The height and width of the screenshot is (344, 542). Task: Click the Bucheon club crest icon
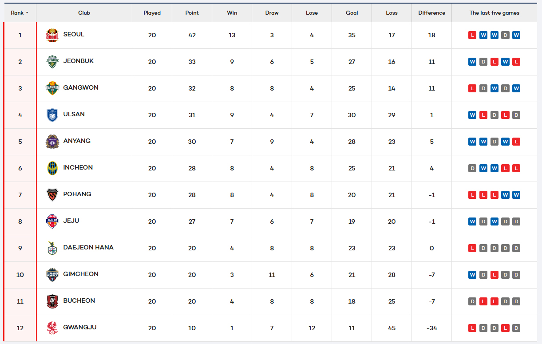coord(52,301)
